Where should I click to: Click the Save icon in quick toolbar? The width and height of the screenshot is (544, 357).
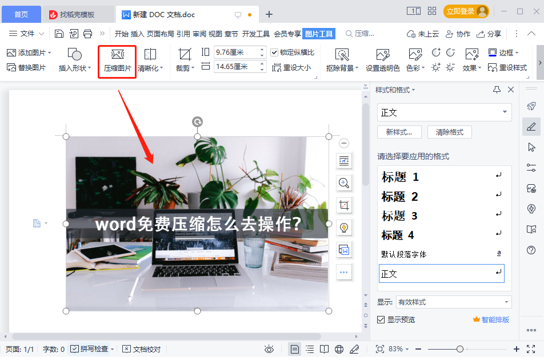(59, 34)
